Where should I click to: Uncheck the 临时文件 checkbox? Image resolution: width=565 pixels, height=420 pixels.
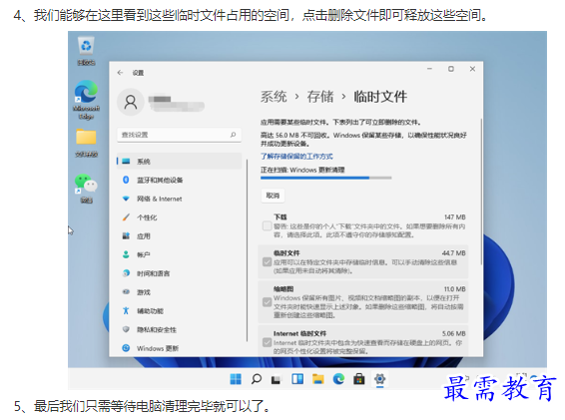pos(267,261)
